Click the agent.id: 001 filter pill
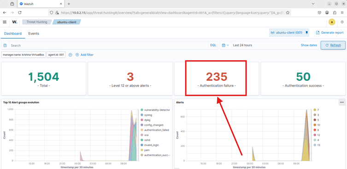The width and height of the screenshot is (347, 169). 56,55
